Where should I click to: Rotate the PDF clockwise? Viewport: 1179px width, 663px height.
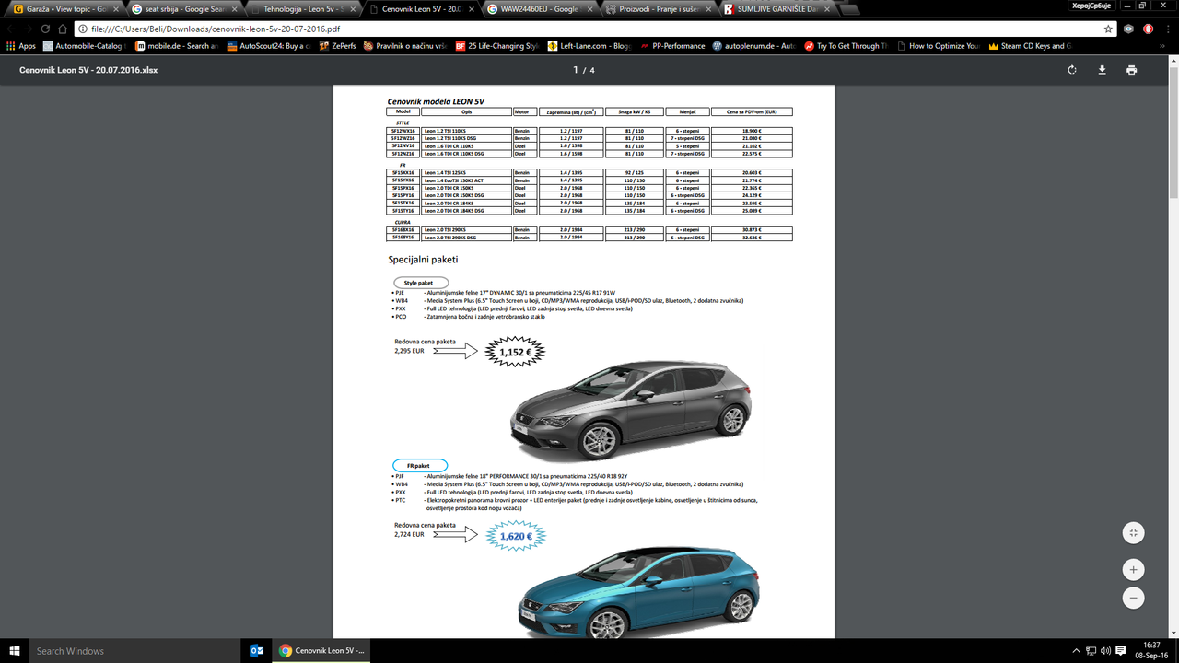[1072, 70]
